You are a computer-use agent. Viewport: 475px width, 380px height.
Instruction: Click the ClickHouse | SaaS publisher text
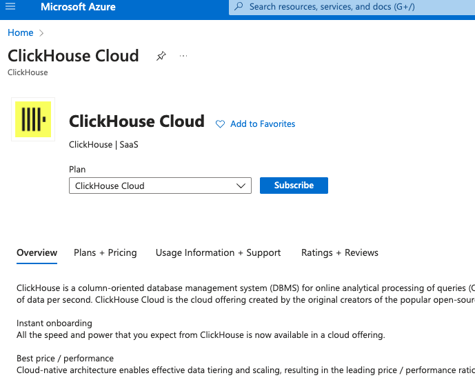click(x=103, y=145)
